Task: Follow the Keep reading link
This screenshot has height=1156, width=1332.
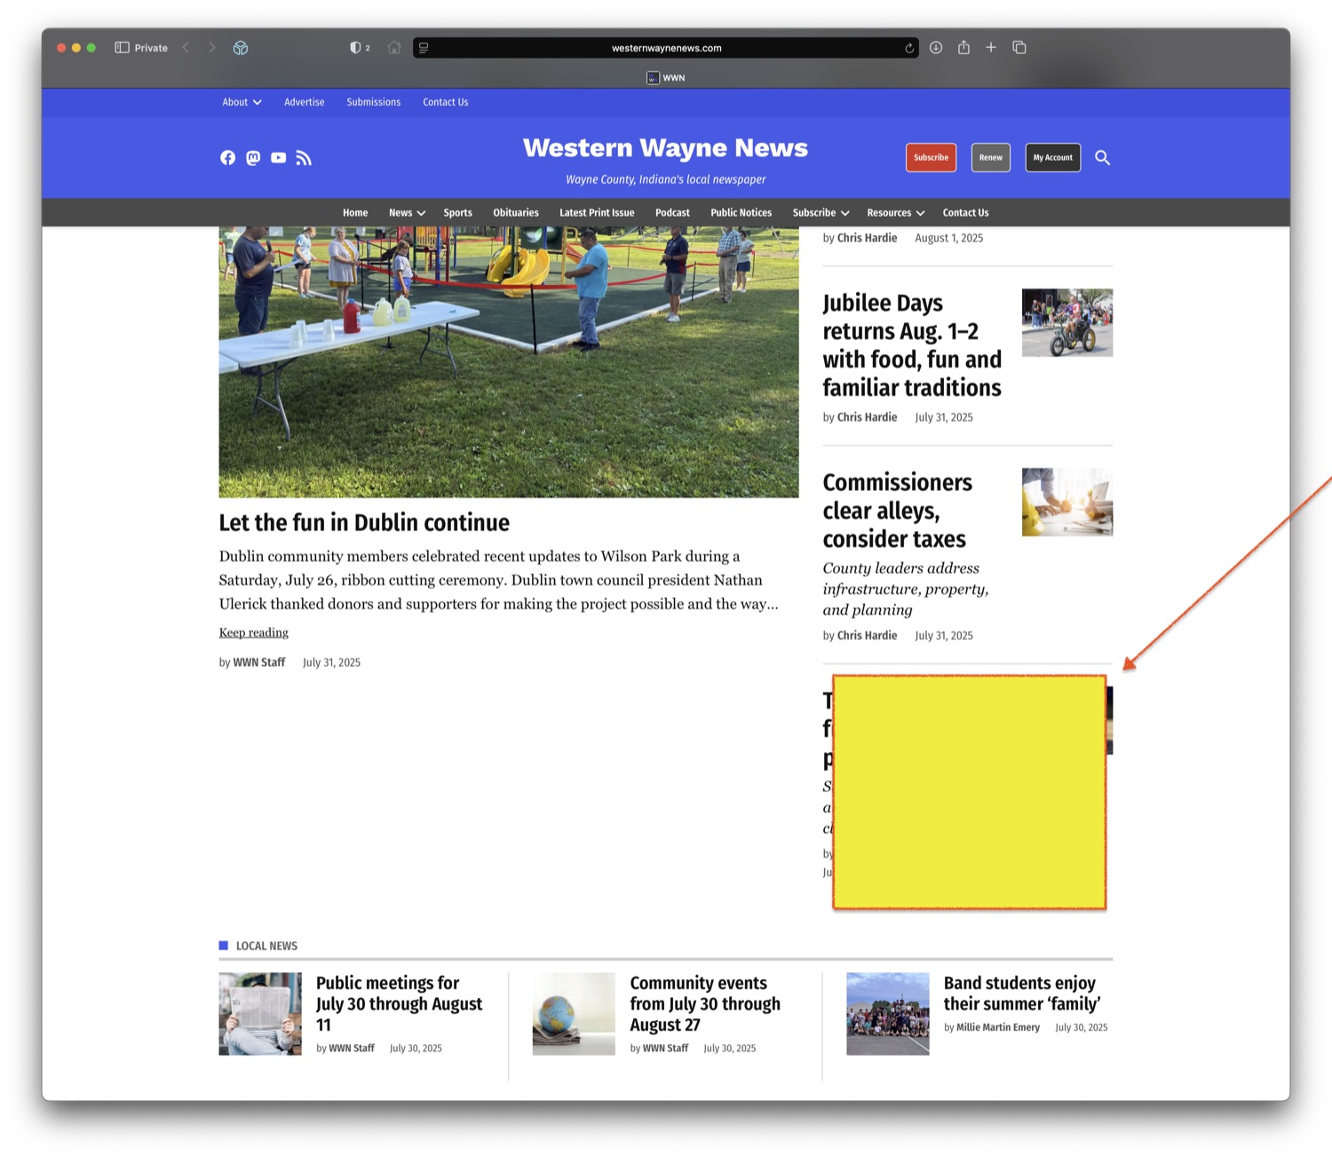Action: tap(254, 633)
